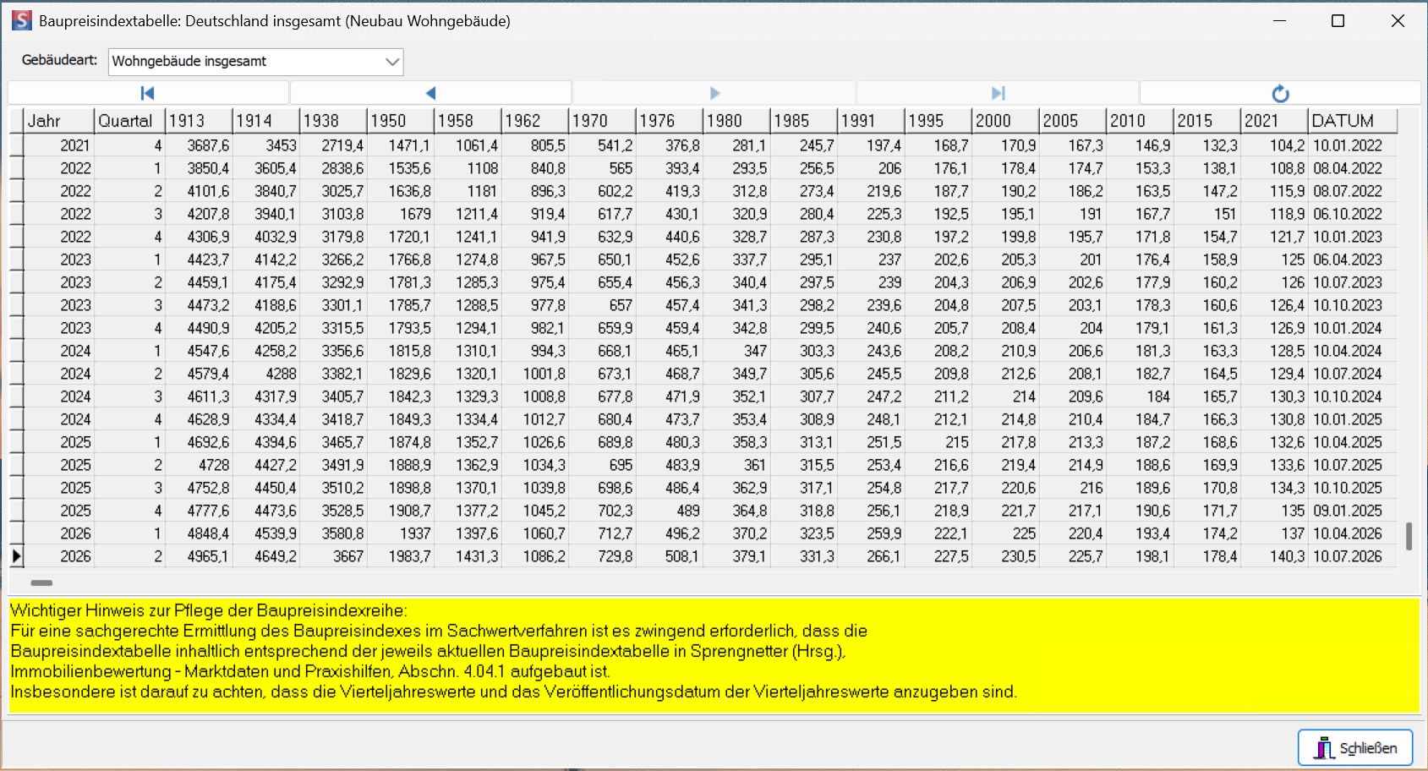Grab the vertical scrollbar thumb of table
The height and width of the screenshot is (771, 1428).
(x=1409, y=536)
